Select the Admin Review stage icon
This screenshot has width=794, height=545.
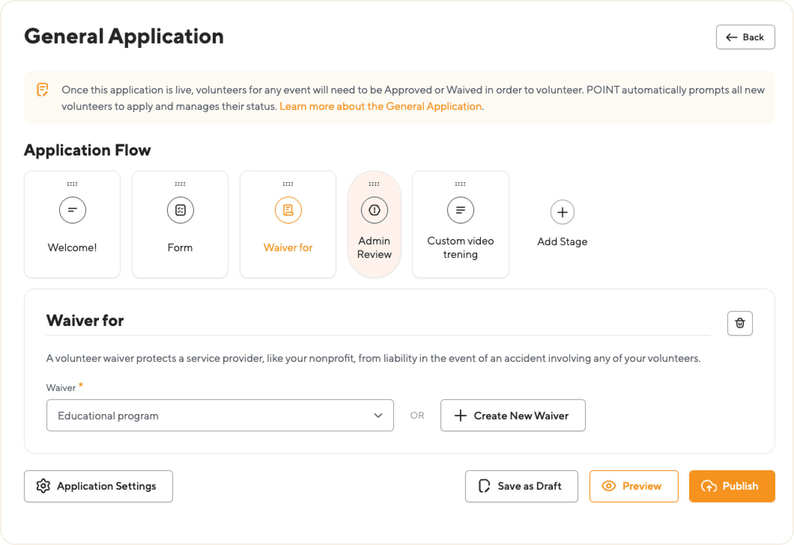374,210
